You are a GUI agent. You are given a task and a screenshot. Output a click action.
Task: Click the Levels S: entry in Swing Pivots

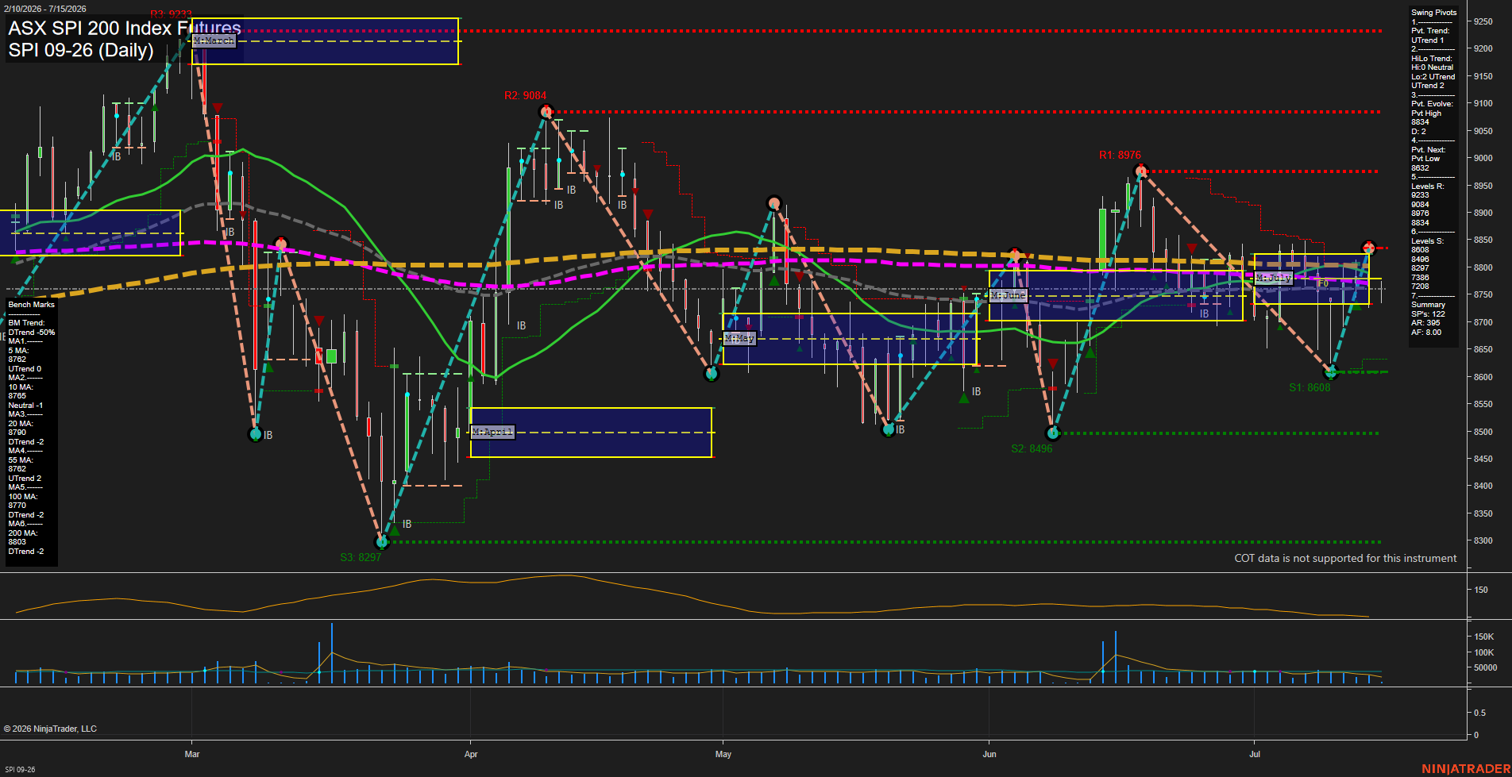coord(1428,241)
